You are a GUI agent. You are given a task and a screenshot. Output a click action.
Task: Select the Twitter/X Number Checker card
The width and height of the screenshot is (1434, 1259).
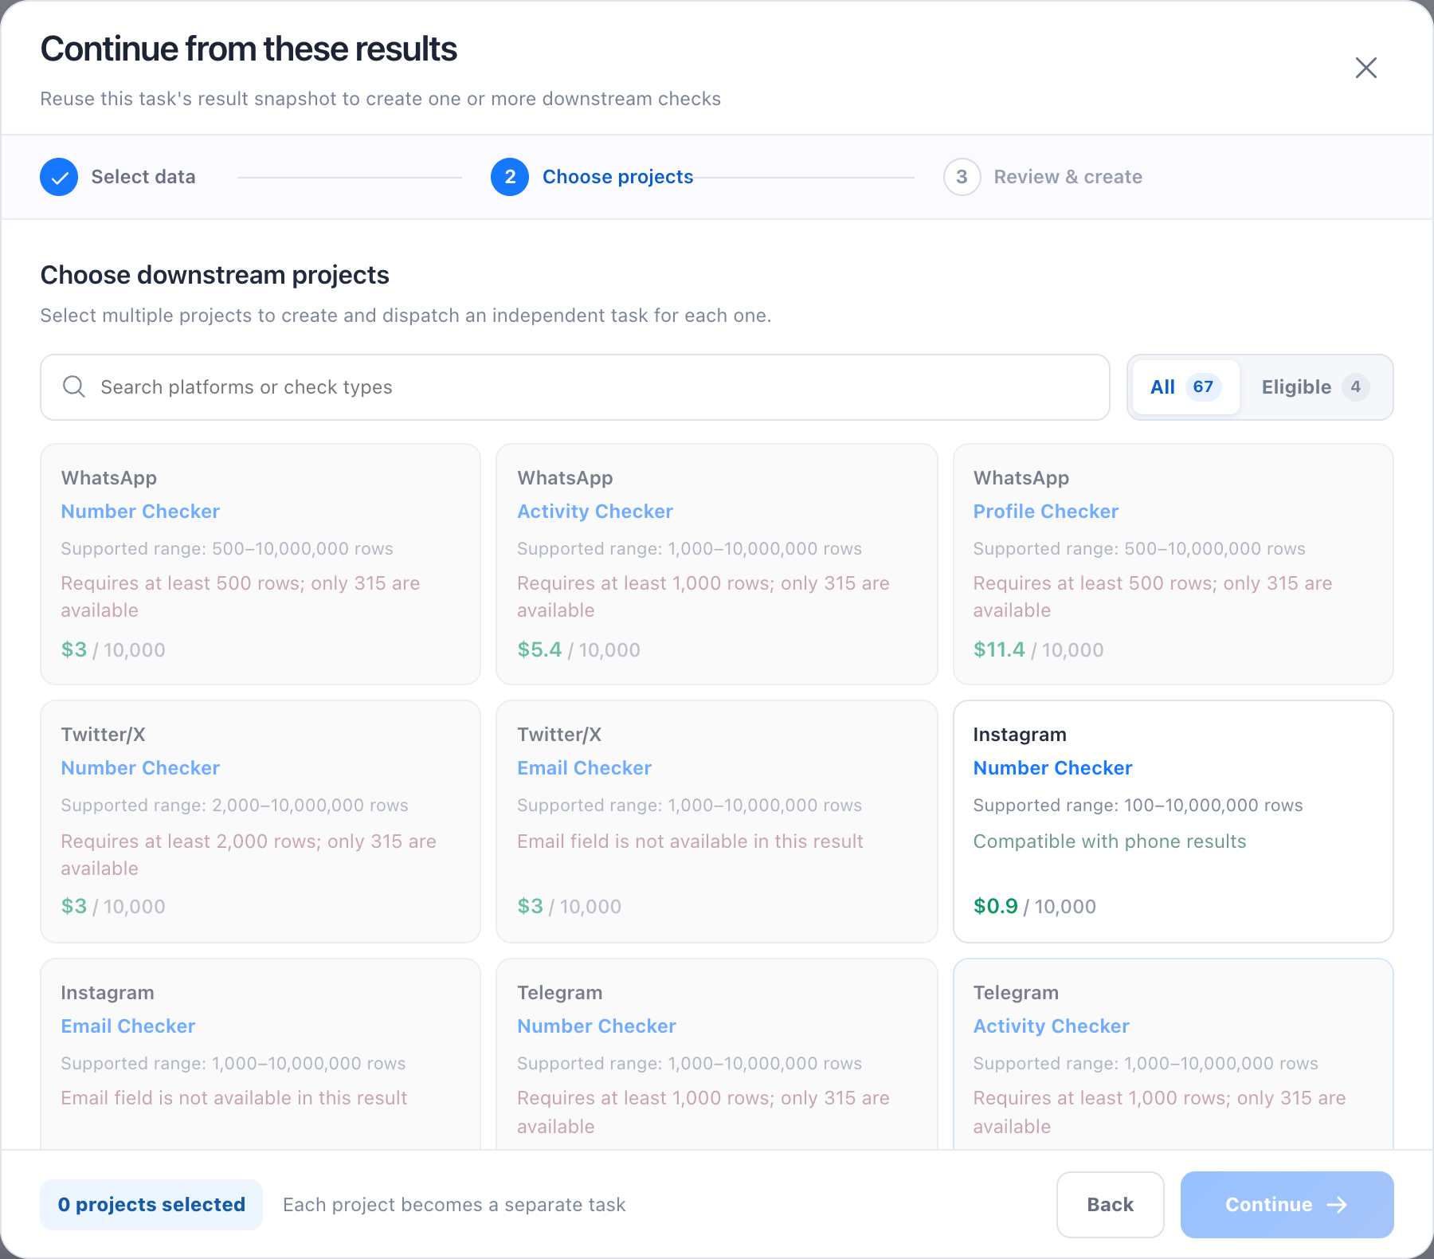point(261,822)
